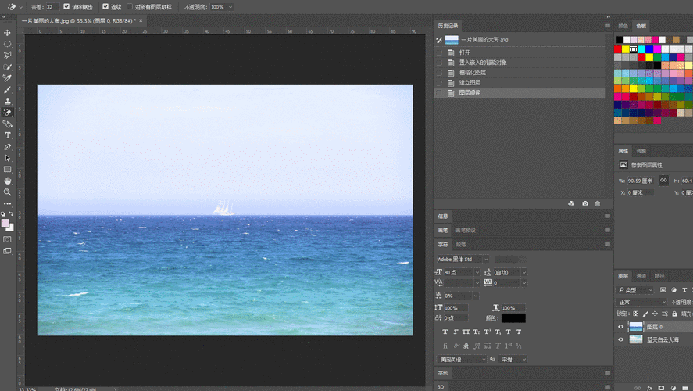
Task: Click the 打开 history state
Action: [x=466, y=52]
